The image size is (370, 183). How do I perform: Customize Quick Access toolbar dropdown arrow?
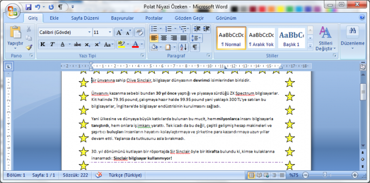[x=72, y=7]
